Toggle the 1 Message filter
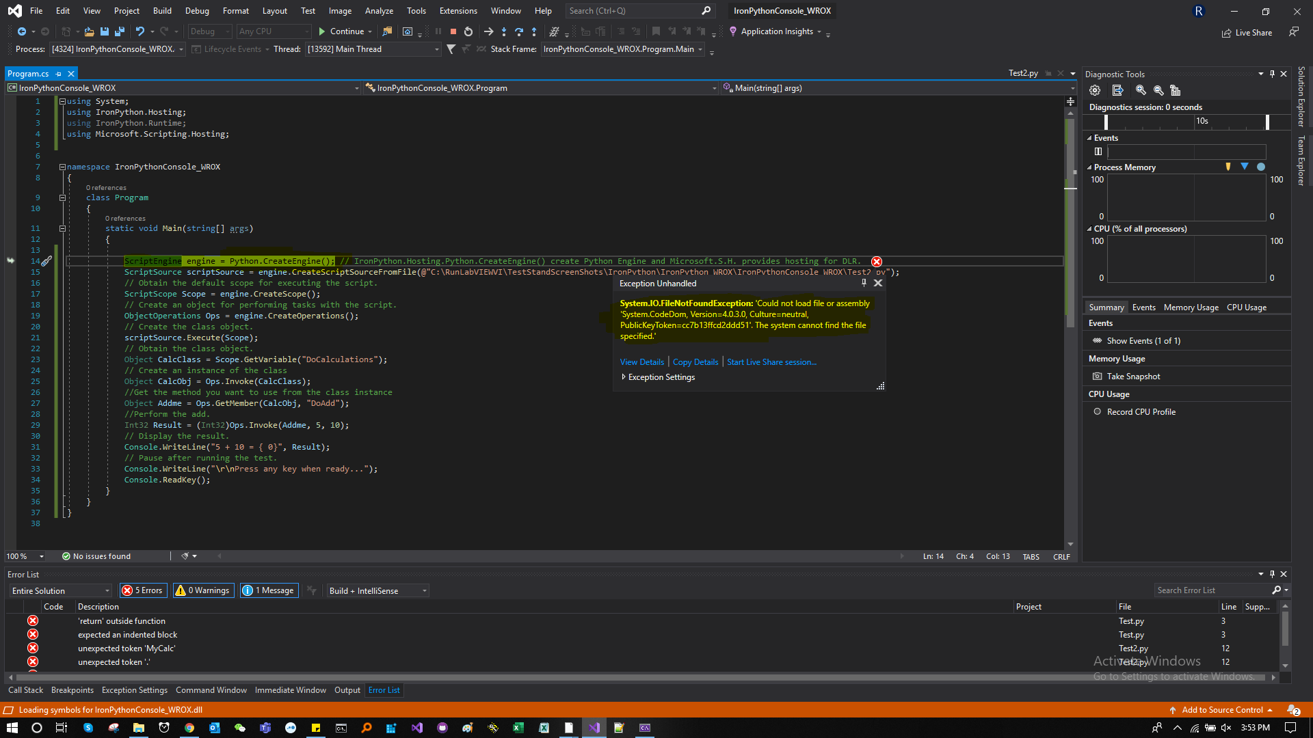Screen dimensions: 1313x738 coord(269,590)
